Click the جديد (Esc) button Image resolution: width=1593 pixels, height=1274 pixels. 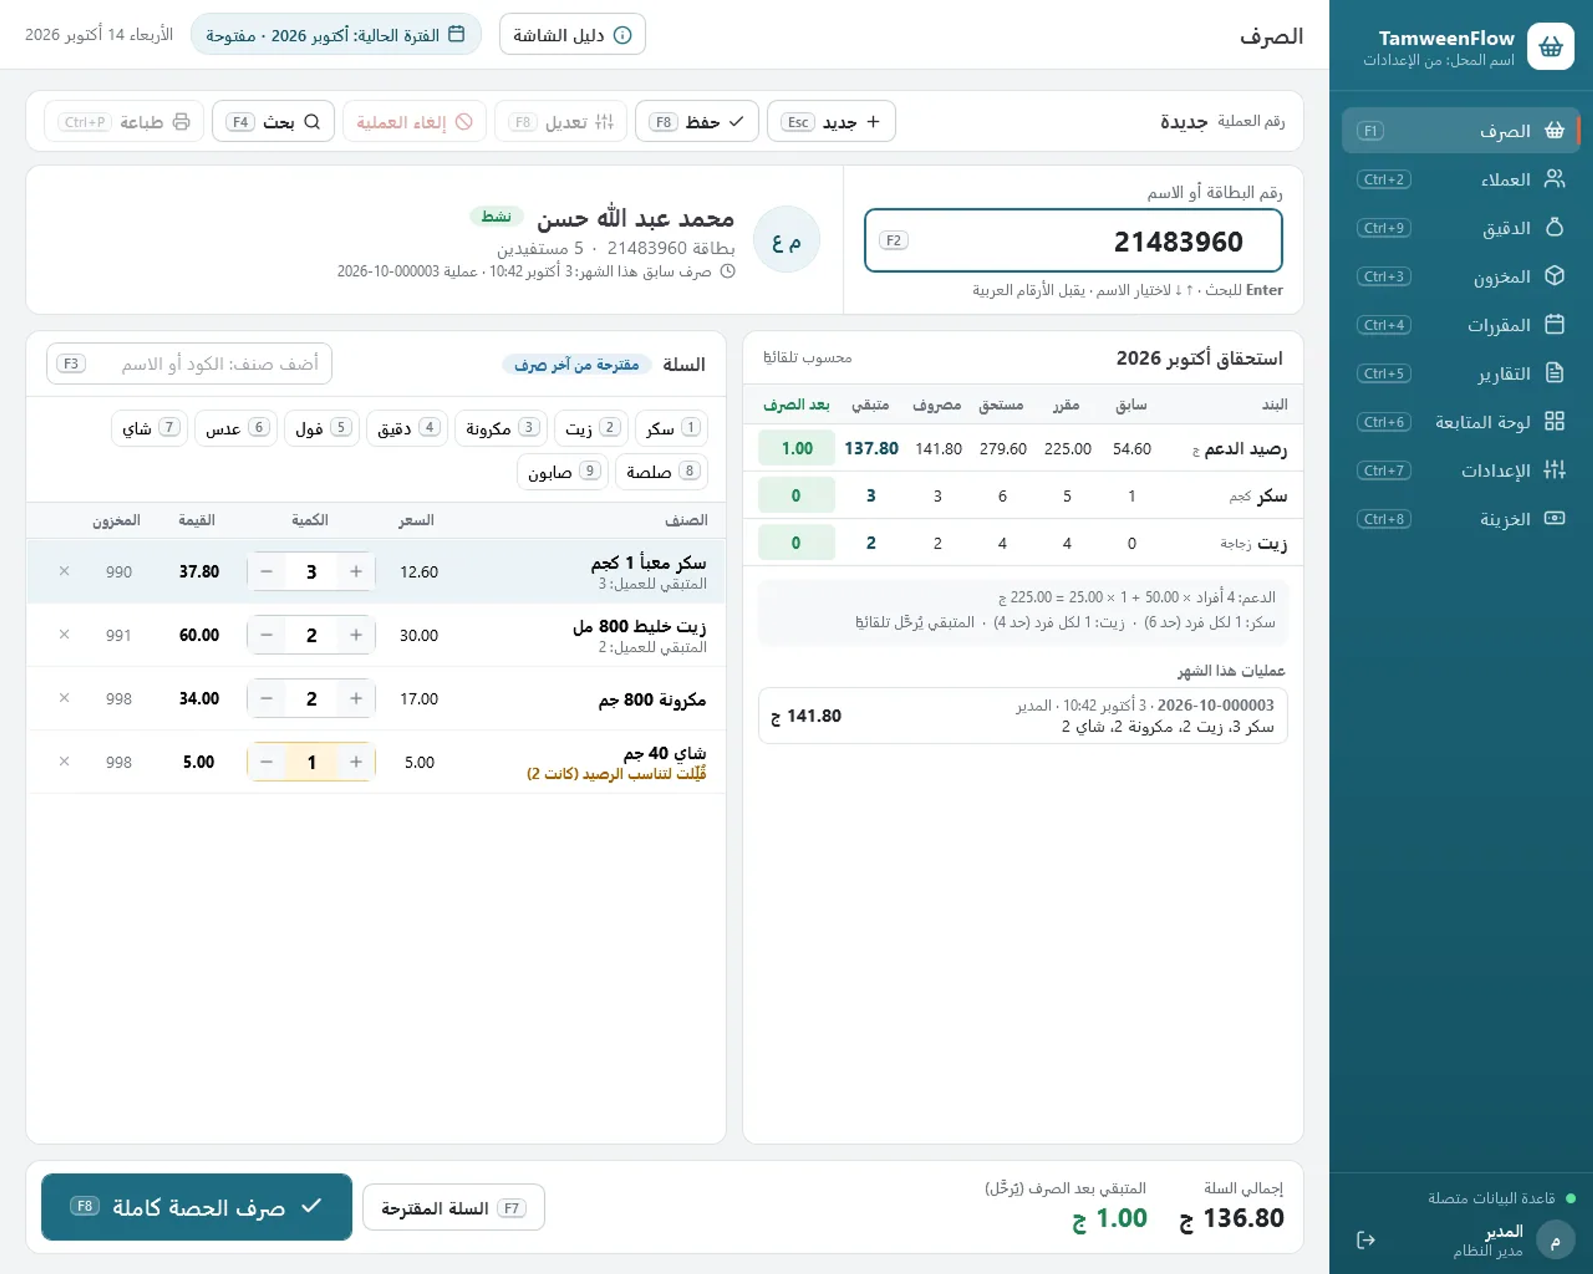point(831,121)
